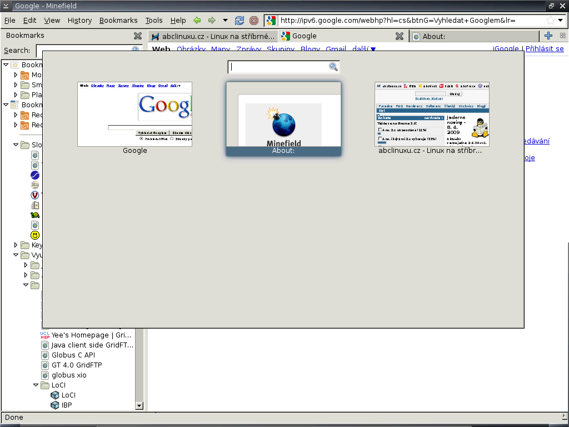Go forward with the green right arrow
Viewport: 569px width, 427px height.
pos(212,21)
